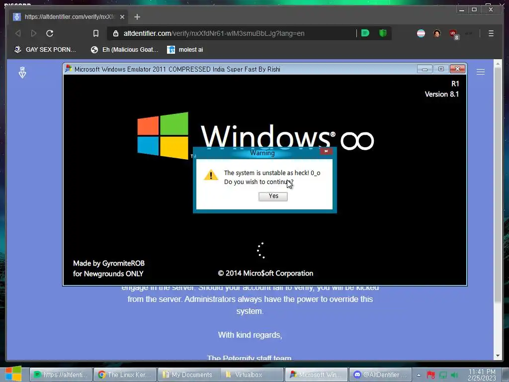Click the page scrollbar up arrow
Screen dimensions: 509x382
click(x=498, y=64)
